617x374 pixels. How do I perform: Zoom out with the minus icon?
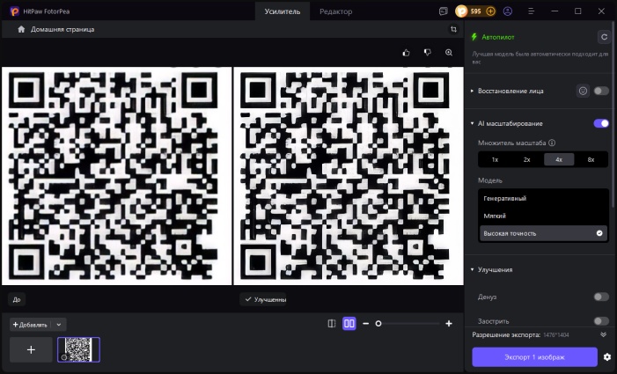[x=366, y=324]
